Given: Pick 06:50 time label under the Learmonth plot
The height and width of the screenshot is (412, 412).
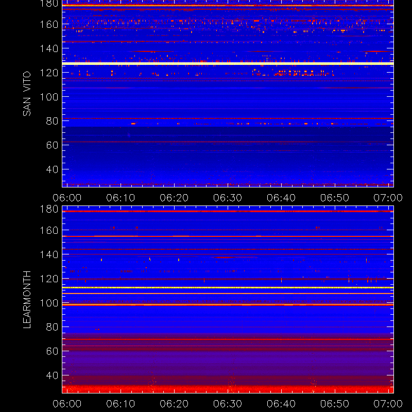Looking at the screenshot, I should pos(334,404).
